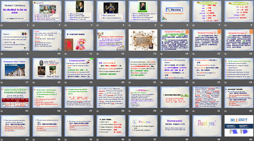Select the 'Thank you!' slide
The image size is (254, 141).
[x=207, y=126]
